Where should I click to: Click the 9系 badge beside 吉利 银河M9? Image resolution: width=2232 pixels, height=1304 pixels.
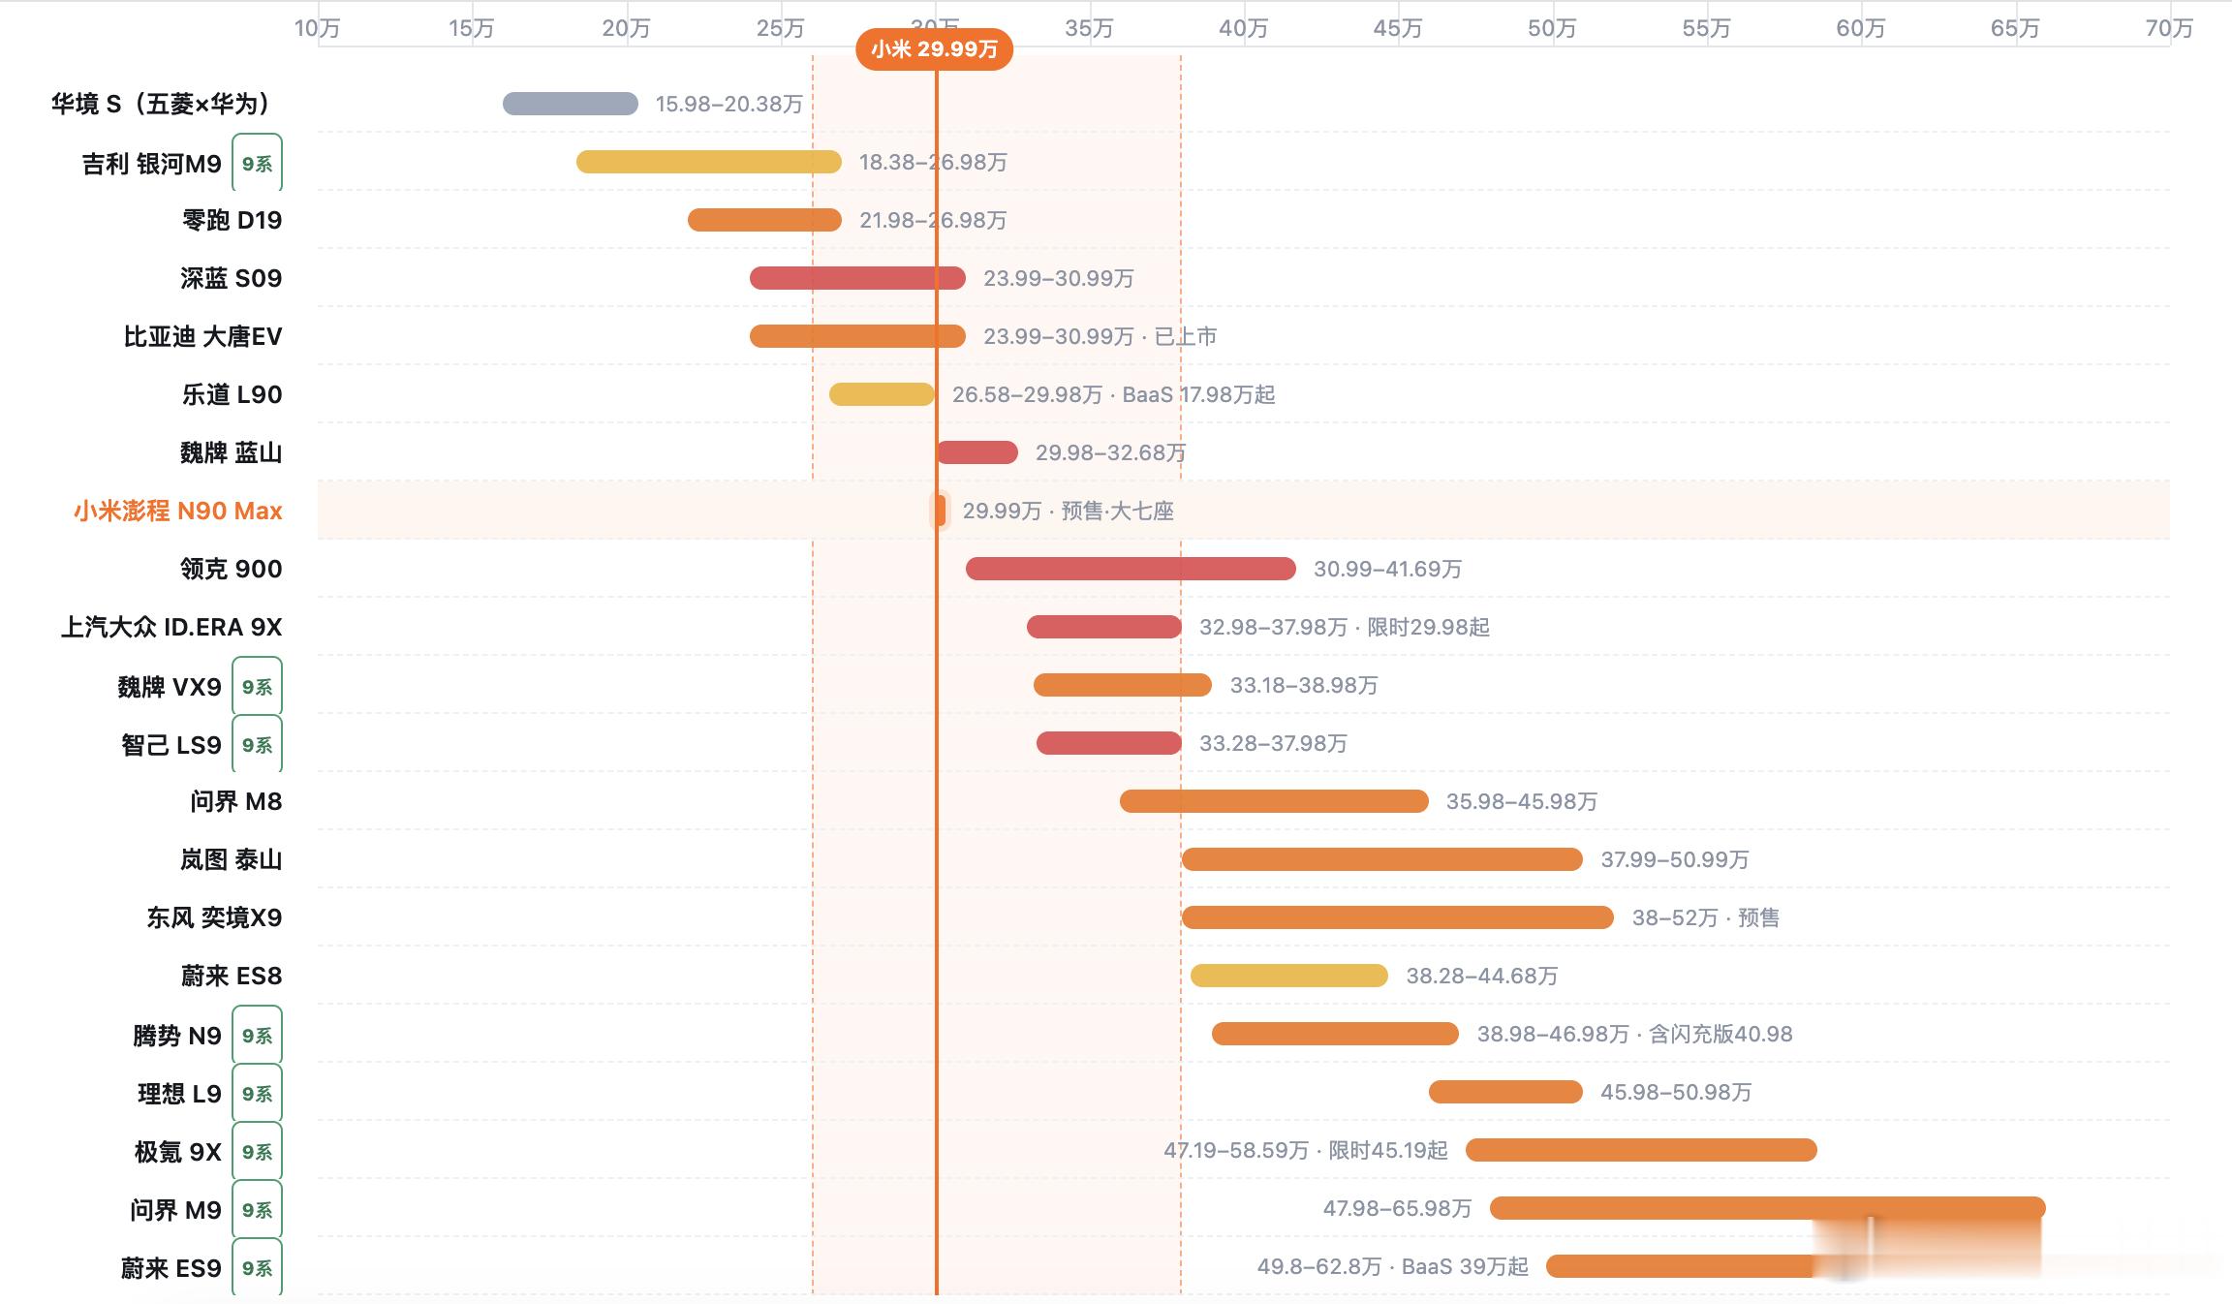[x=257, y=164]
